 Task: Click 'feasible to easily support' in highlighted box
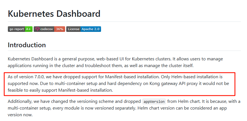[33, 90]
